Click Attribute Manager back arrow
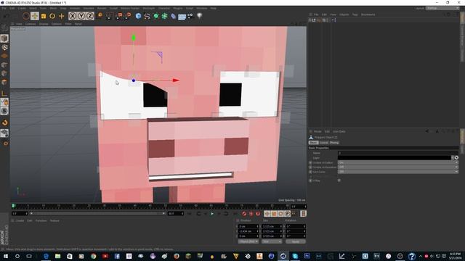This screenshot has height=261, width=465. point(427,131)
